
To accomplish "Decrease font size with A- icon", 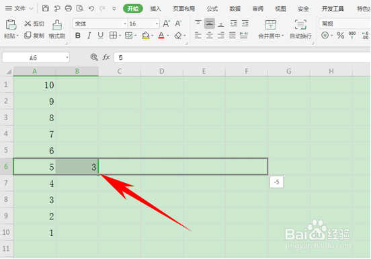I will coord(178,24).
